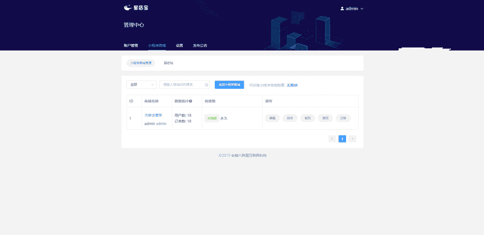Click the 迁移 action button in row 1
This screenshot has height=235, width=484.
point(343,118)
